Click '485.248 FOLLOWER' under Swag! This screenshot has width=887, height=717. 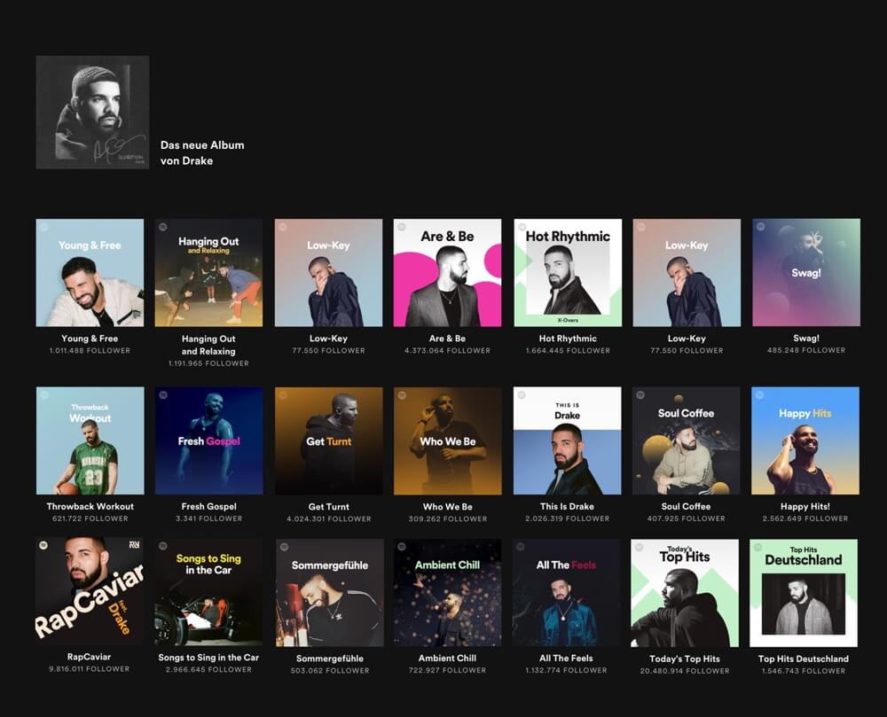[x=806, y=350]
